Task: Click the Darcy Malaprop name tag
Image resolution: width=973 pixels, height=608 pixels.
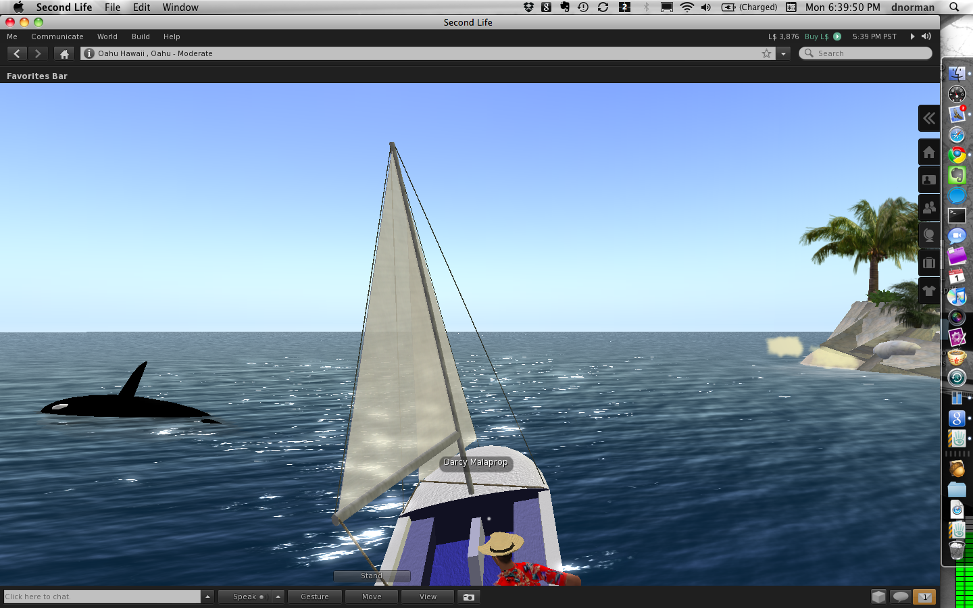Action: [476, 462]
